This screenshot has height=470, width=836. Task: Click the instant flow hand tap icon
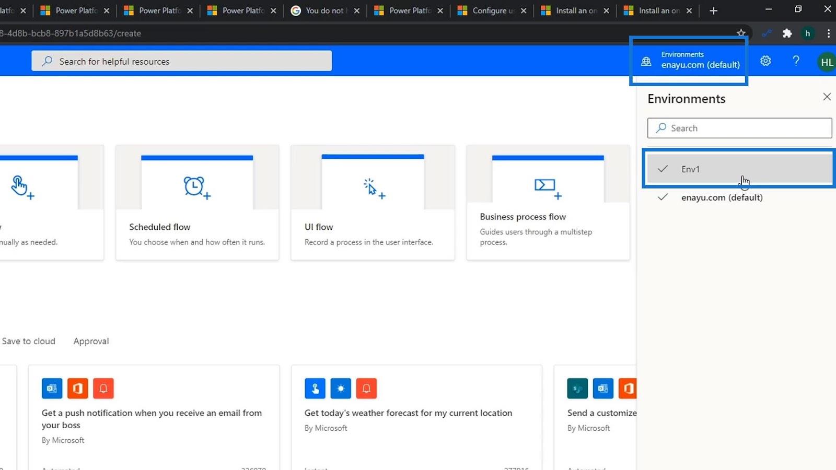(22, 187)
